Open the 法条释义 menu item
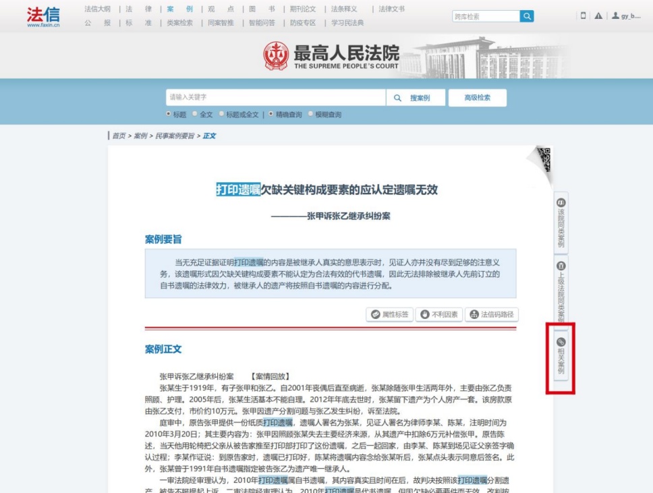This screenshot has width=653, height=493. click(344, 9)
